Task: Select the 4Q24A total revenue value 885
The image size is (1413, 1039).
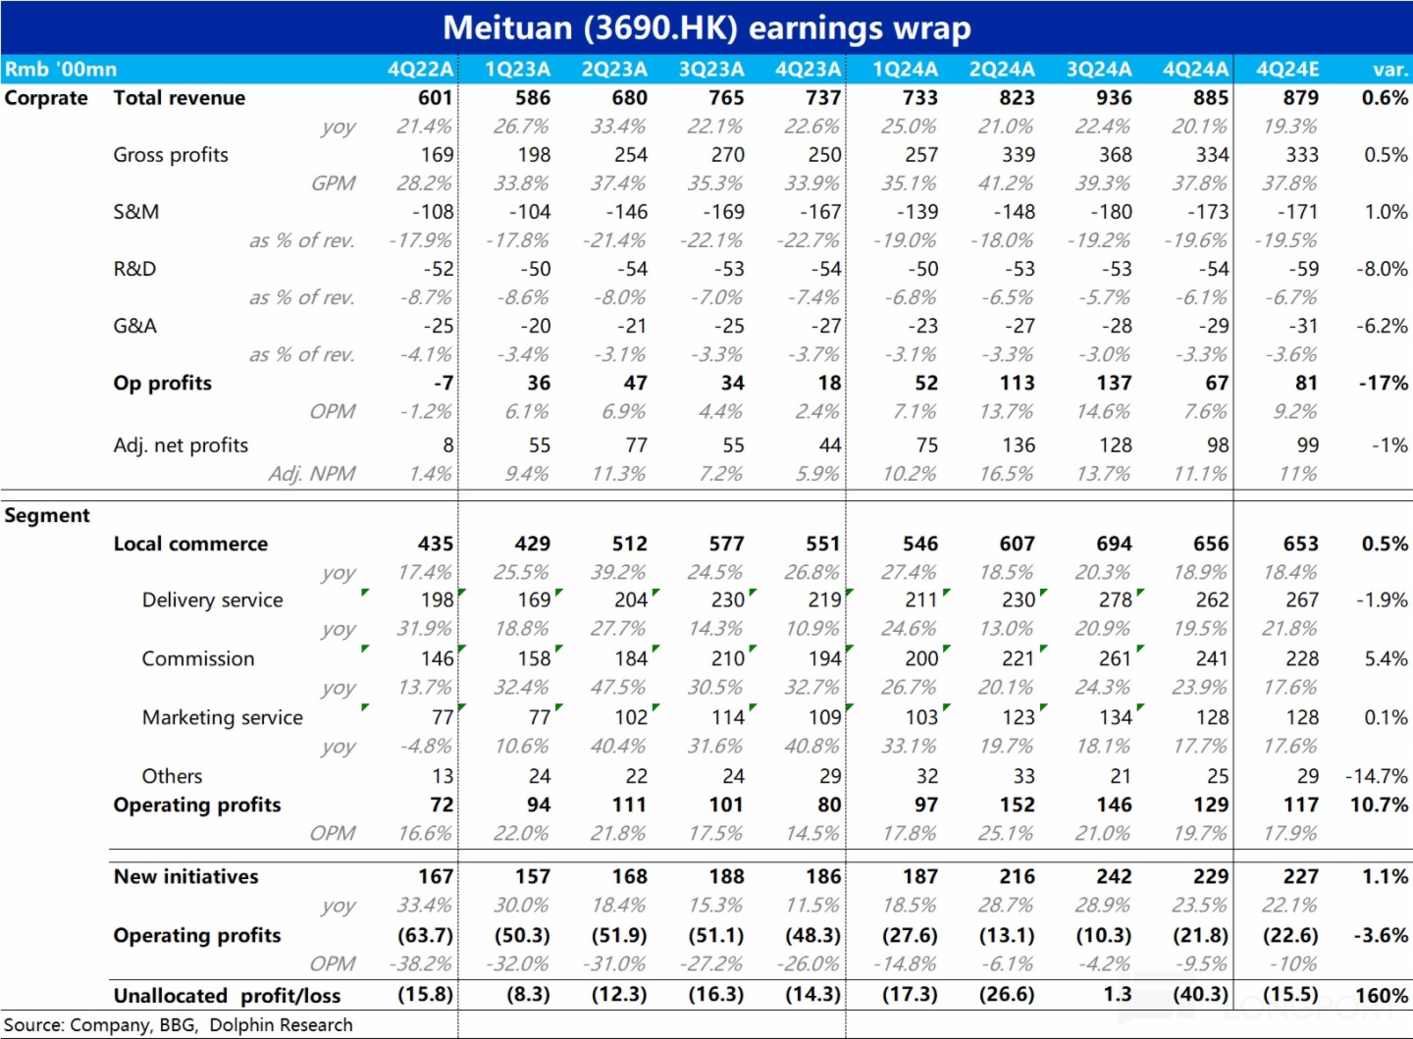Action: (1210, 98)
